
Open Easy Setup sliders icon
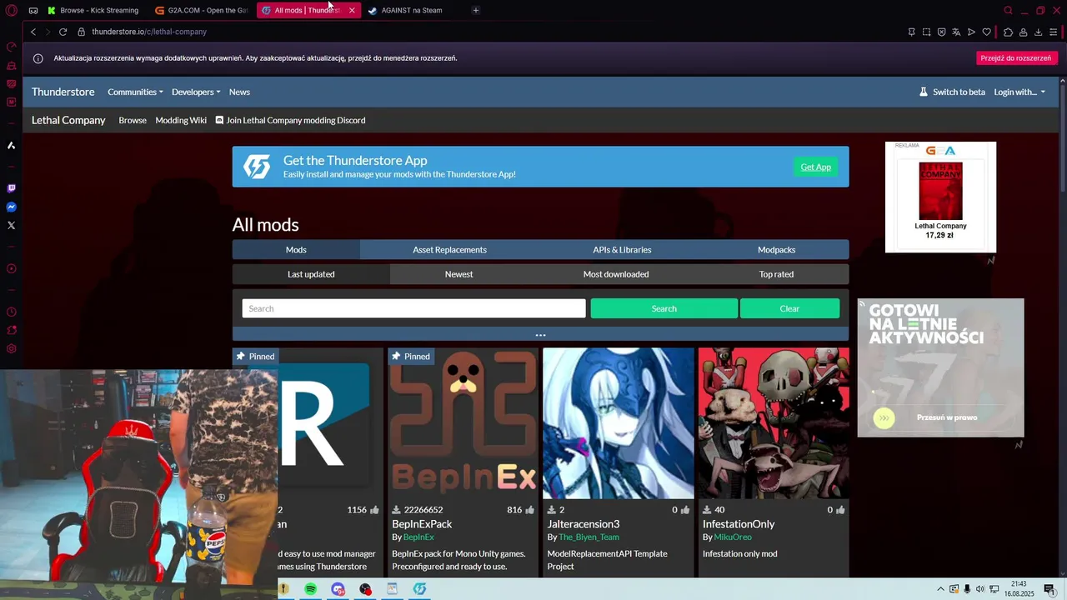pos(1053,32)
